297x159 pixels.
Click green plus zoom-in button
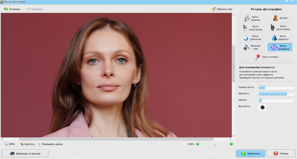[231, 144]
